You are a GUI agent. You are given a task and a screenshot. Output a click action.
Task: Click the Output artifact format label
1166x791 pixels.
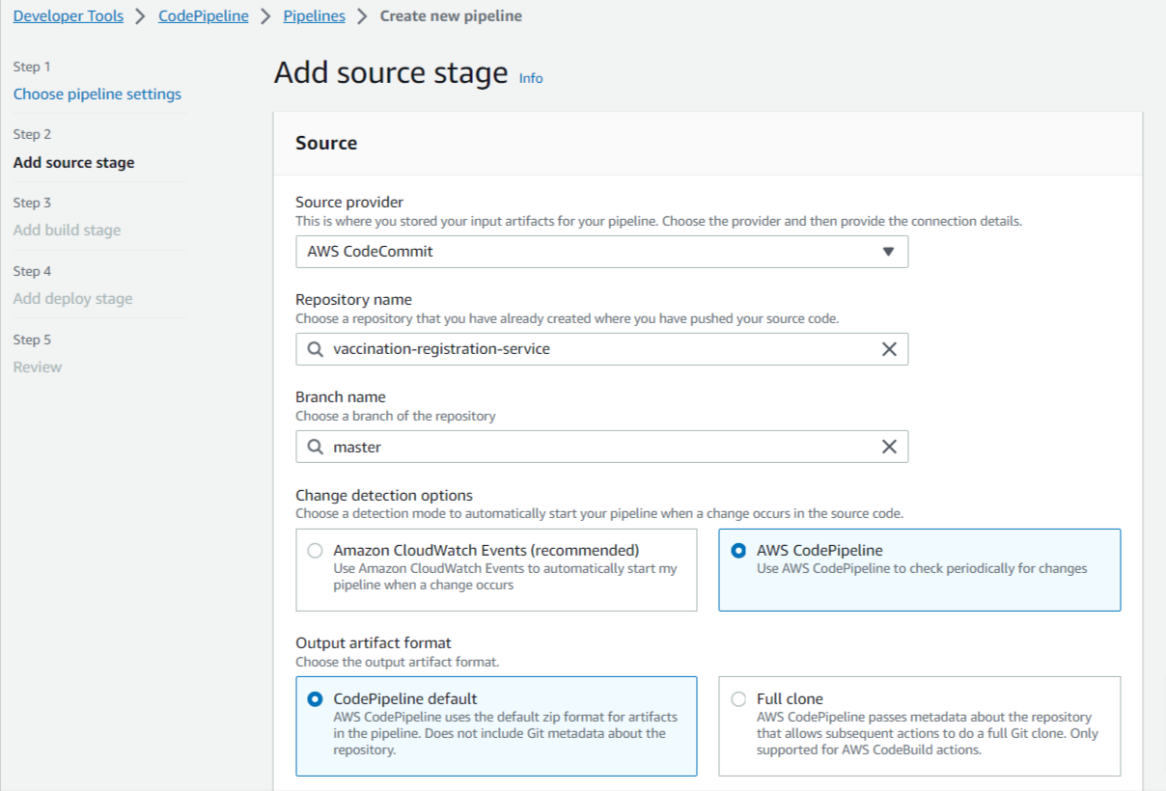(374, 642)
